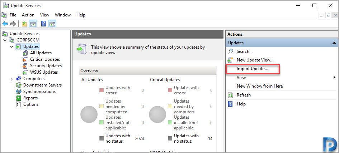Click the CORPSCCM server icon
339x153 pixels.
tap(12, 40)
